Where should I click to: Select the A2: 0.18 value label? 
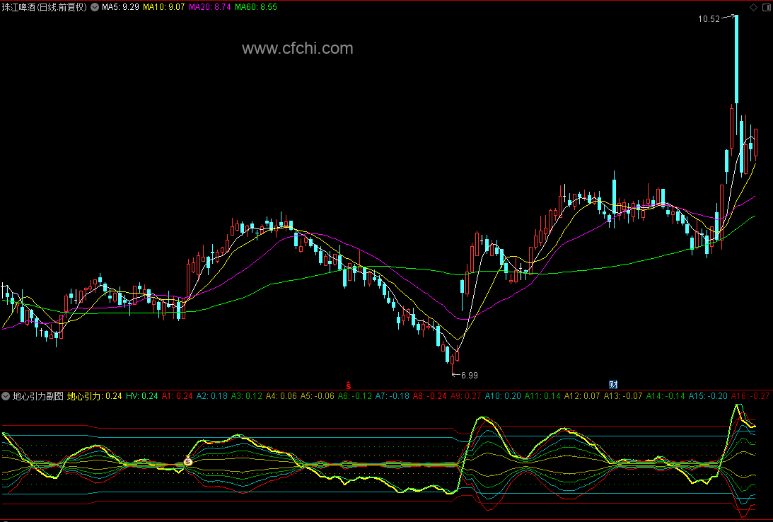click(212, 396)
